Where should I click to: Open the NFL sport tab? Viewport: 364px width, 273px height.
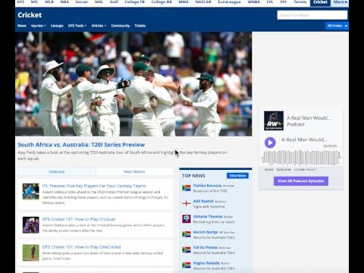[34, 2]
